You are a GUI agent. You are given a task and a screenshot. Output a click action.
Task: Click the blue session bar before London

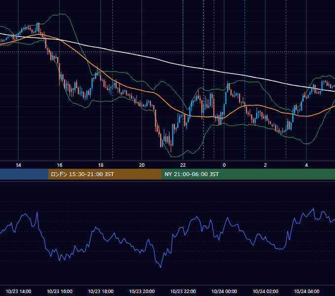point(24,174)
